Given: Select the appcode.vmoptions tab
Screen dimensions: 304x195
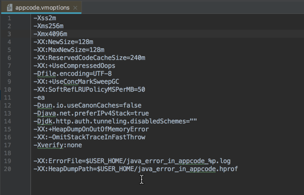Looking at the screenshot, I should (41, 7).
